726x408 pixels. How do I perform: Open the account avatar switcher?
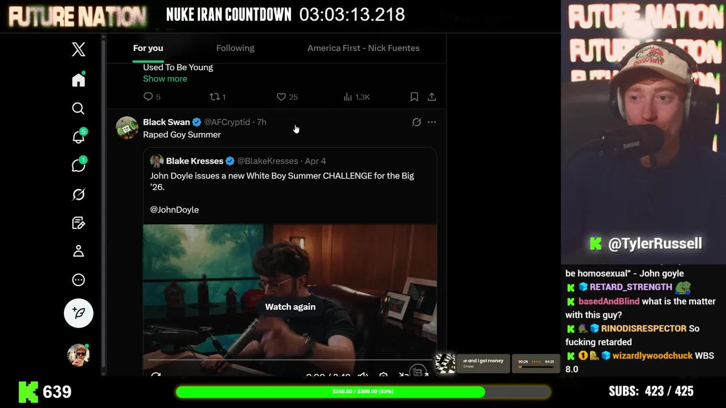[x=78, y=355]
